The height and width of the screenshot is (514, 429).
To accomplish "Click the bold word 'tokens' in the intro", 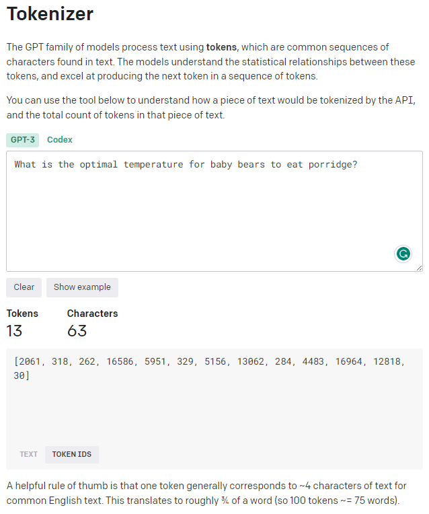I will [222, 47].
